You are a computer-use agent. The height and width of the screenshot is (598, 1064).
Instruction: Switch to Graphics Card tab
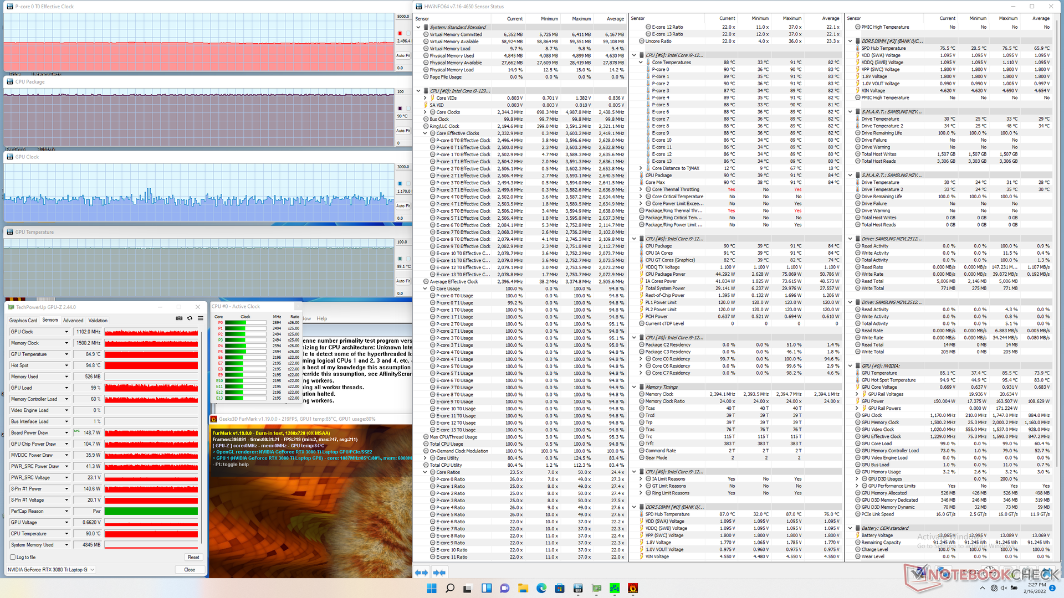pyautogui.click(x=23, y=321)
